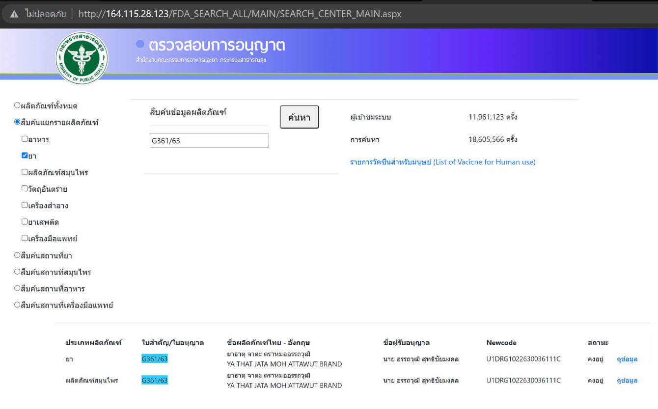Enable the เครื่องสำอาง checkbox

click(25, 205)
